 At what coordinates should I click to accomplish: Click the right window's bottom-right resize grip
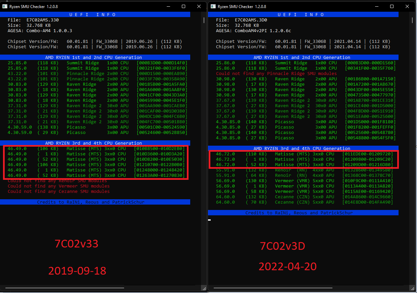pos(412,288)
